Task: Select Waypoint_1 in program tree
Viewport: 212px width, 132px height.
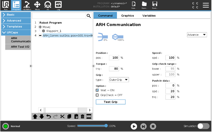Action: click(54, 31)
